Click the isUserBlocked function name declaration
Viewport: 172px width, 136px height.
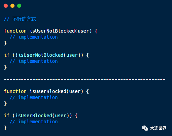48,91
